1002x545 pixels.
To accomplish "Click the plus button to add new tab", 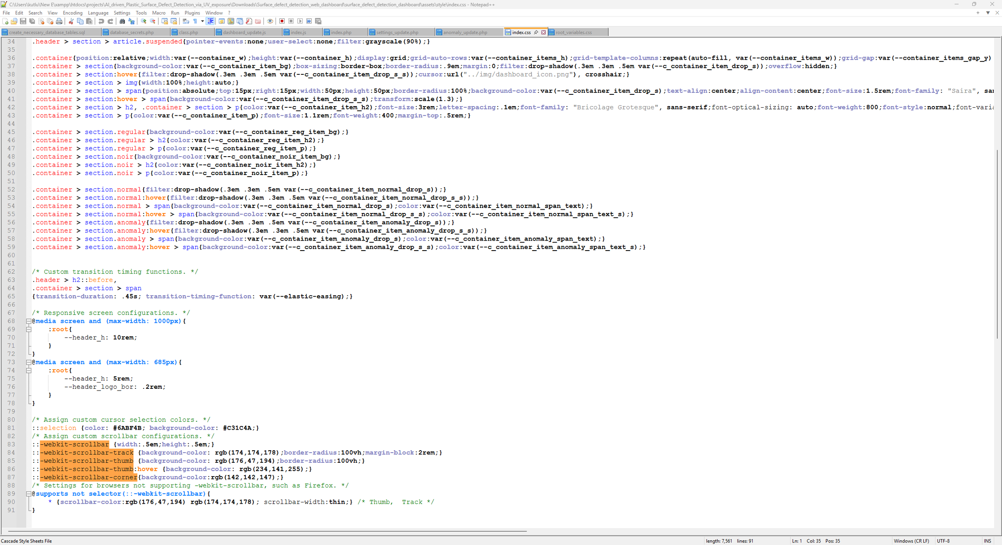I will [x=978, y=13].
